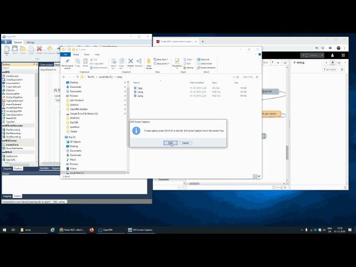Viewport: 356px width, 267px height.
Task: Click the Firefox icon on the taskbar
Action: click(x=91, y=230)
